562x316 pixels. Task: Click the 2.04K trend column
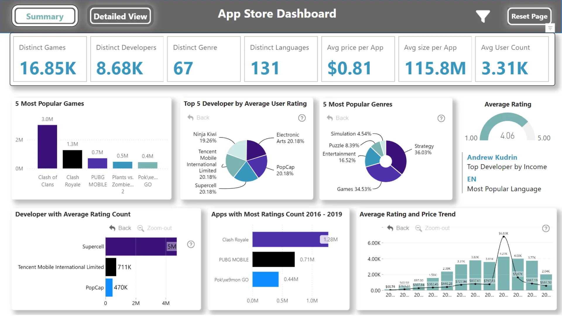(546, 282)
